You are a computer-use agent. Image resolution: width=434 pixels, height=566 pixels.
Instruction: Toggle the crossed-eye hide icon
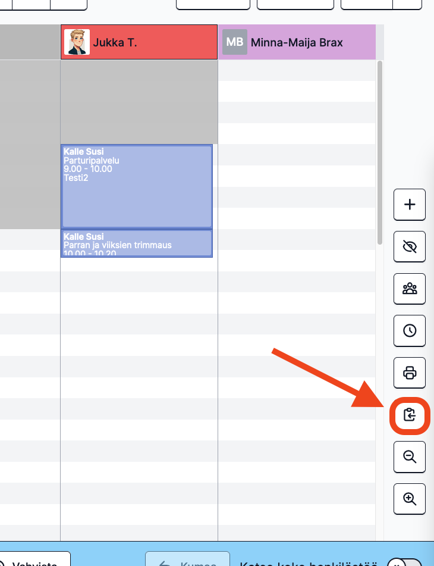click(410, 246)
